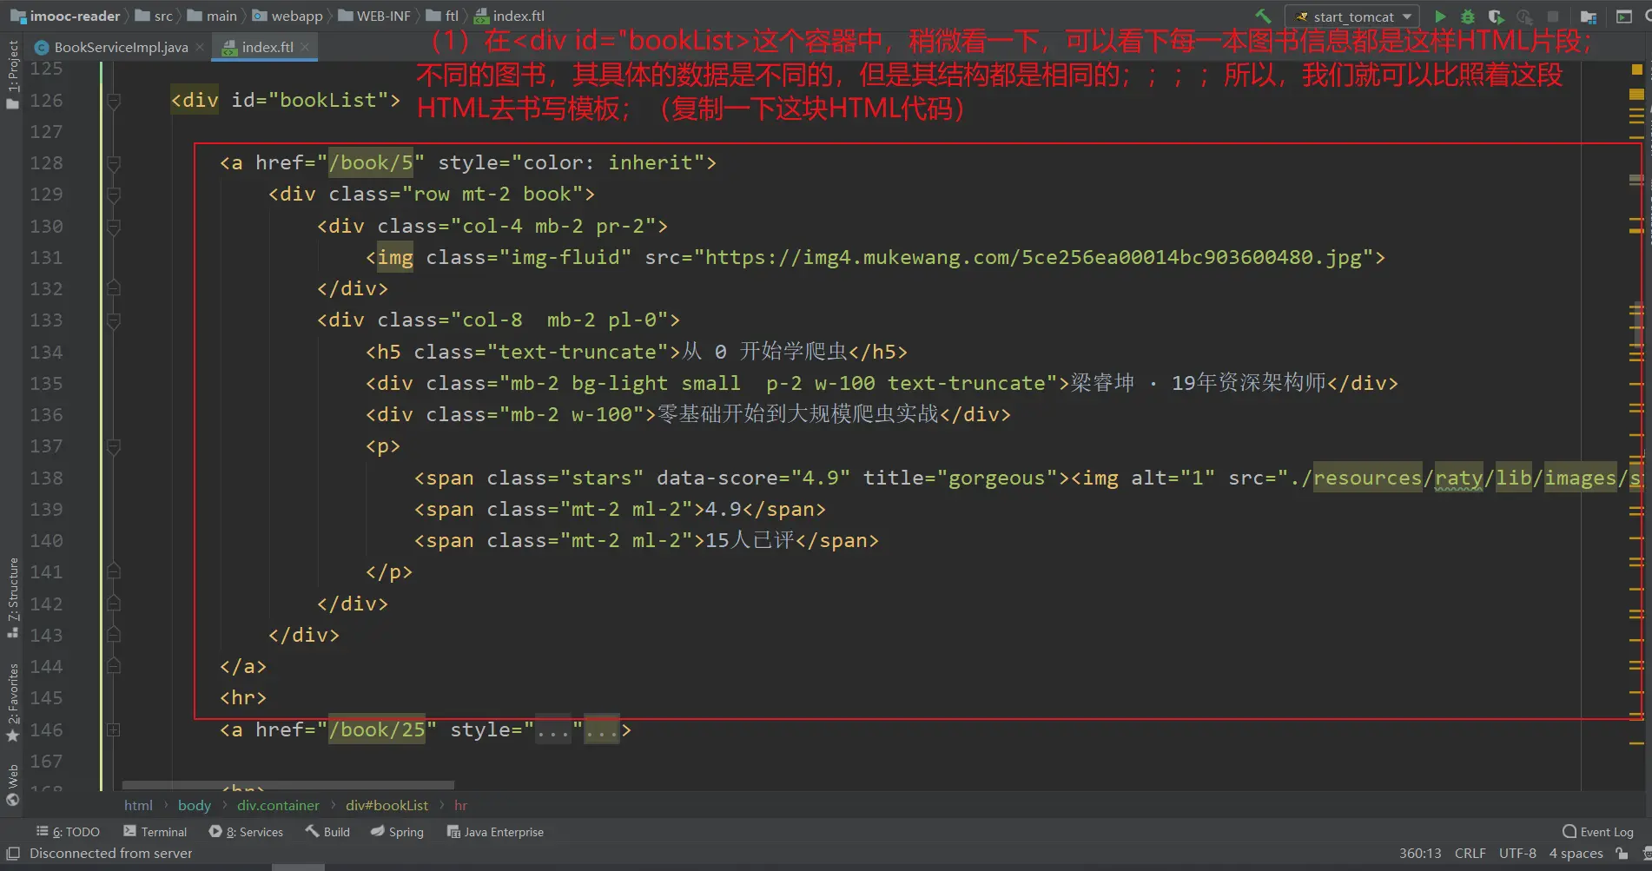The height and width of the screenshot is (871, 1652).
Task: Toggle the read-only lock icon in status bar
Action: [x=1622, y=854]
